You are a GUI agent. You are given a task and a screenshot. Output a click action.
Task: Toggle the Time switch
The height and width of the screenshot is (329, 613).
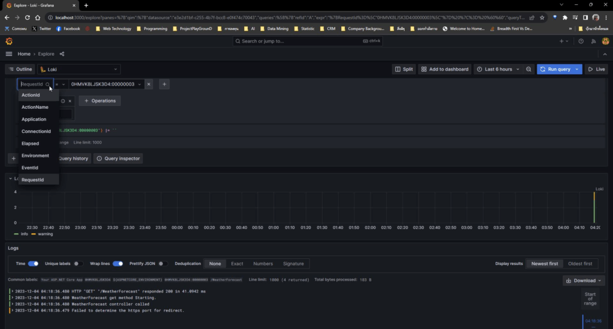click(34, 263)
